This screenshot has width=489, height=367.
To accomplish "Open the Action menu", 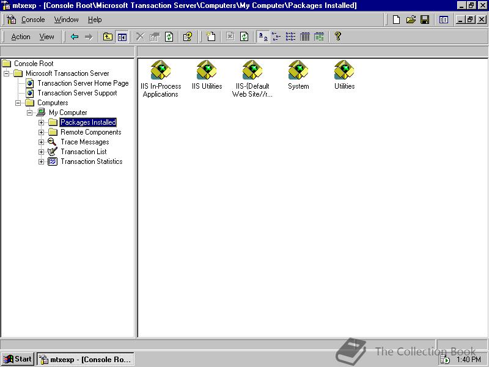I will [x=21, y=37].
